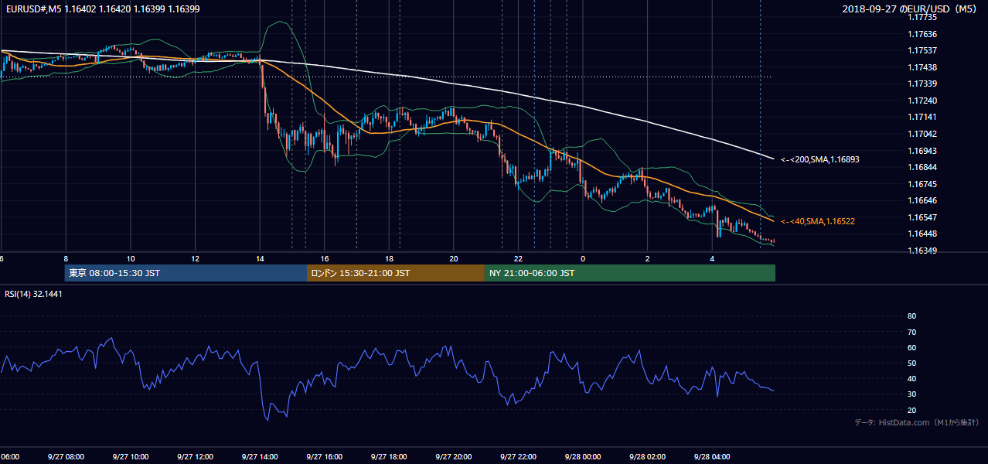Click the RSI scale value 70

pyautogui.click(x=911, y=332)
